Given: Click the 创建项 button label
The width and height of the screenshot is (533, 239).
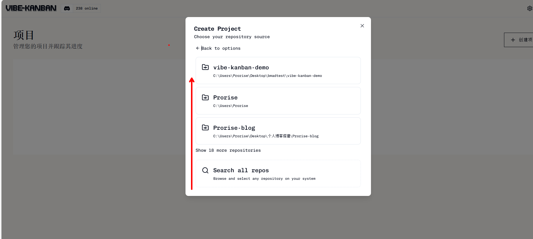Looking at the screenshot, I should pos(525,40).
